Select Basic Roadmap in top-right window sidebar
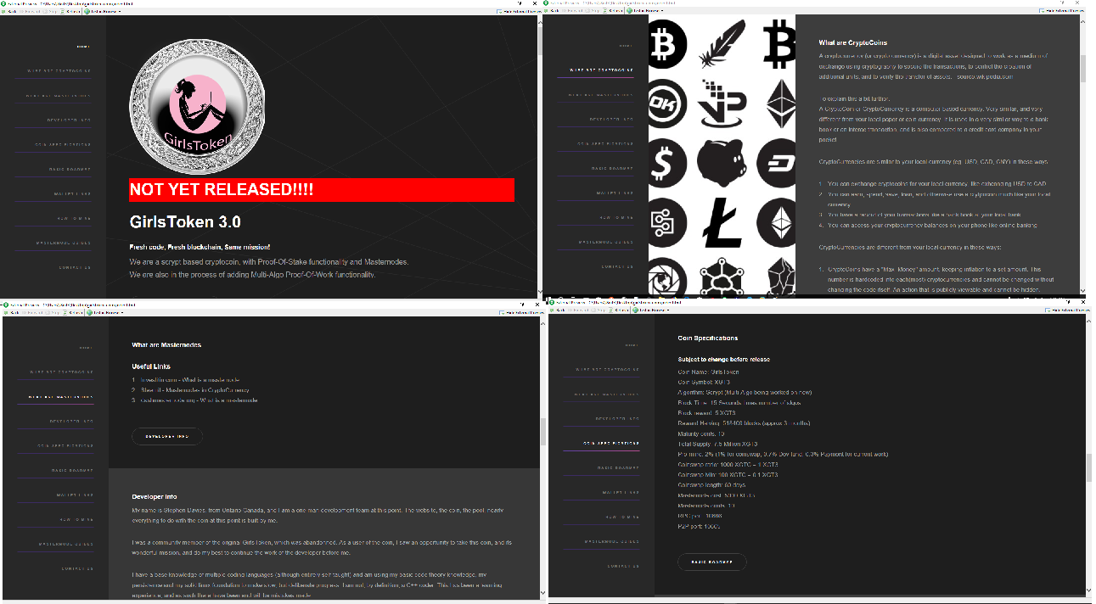Viewport: 1096px width, 604px height. (612, 169)
